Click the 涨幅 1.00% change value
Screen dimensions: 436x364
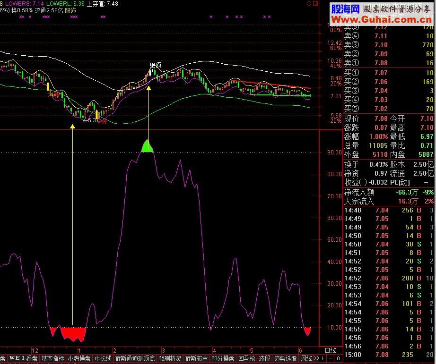378,136
